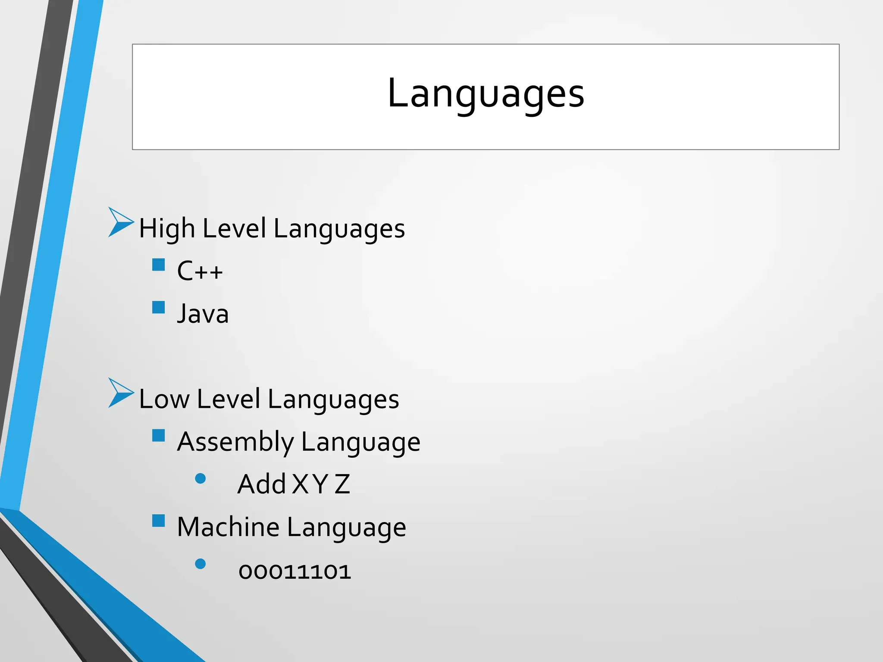
Task: Click the Assembly Language text
Action: [298, 442]
